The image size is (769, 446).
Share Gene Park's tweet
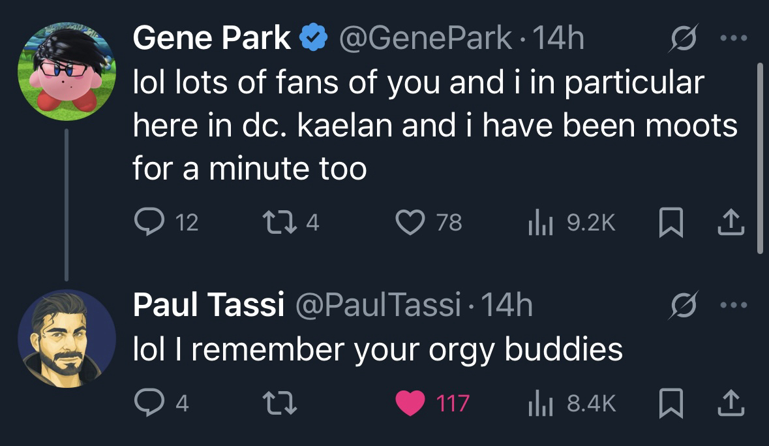(731, 223)
